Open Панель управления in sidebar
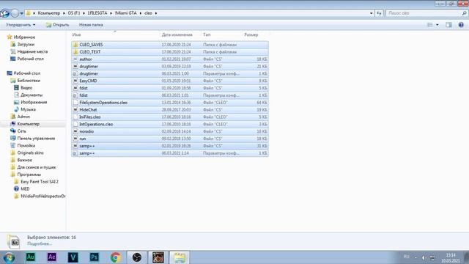 coord(36,139)
